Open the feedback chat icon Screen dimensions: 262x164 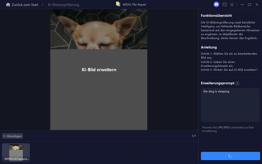click(225, 5)
